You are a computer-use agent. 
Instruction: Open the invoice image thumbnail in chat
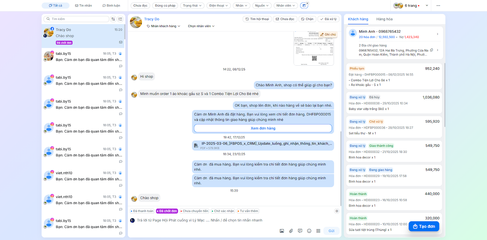pos(314,48)
